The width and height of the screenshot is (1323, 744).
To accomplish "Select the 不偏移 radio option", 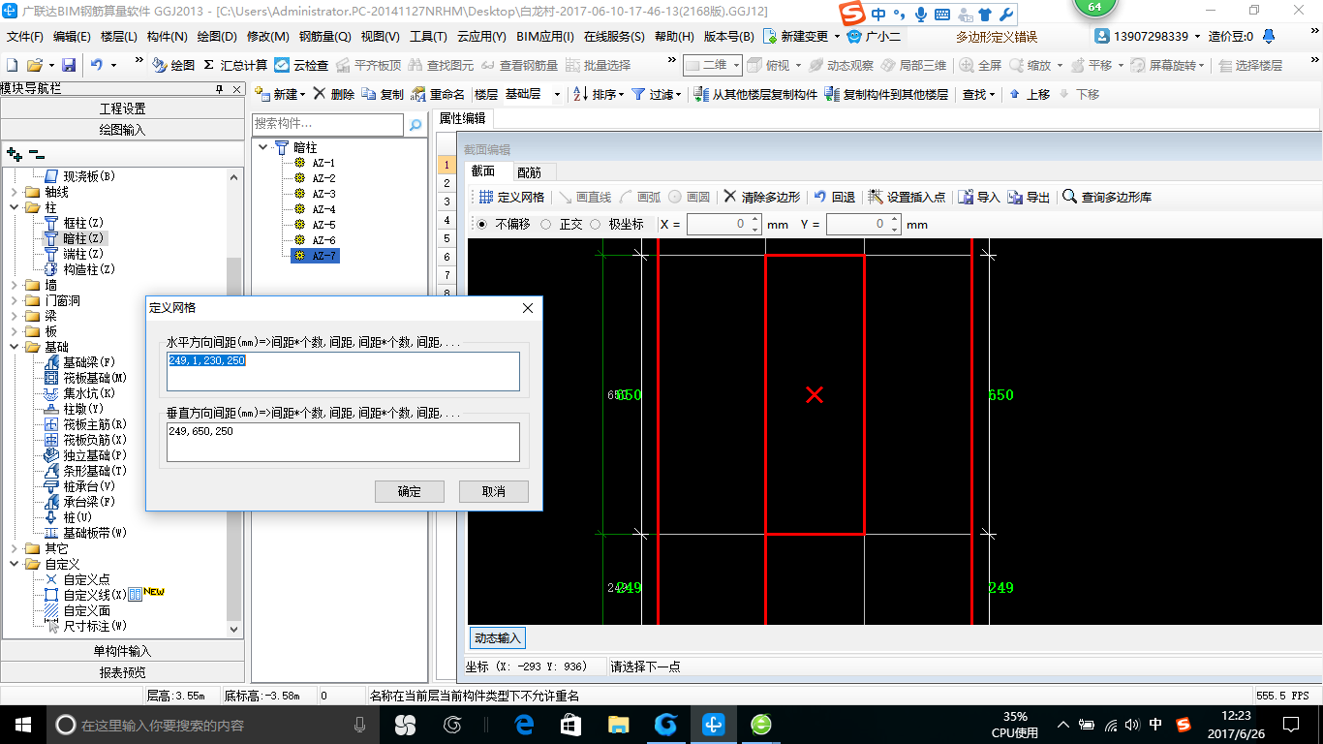I will click(x=482, y=224).
